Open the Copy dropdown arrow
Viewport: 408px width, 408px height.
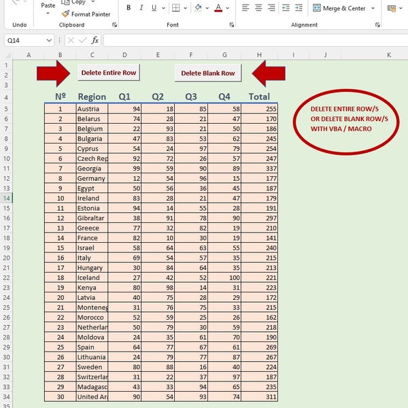(x=93, y=2)
